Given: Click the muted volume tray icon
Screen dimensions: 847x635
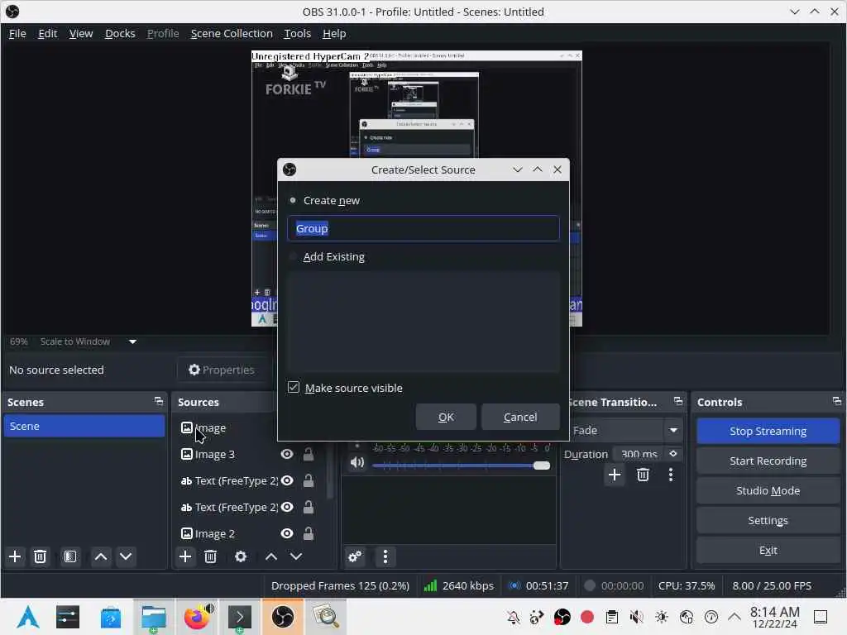Looking at the screenshot, I should pyautogui.click(x=637, y=617).
